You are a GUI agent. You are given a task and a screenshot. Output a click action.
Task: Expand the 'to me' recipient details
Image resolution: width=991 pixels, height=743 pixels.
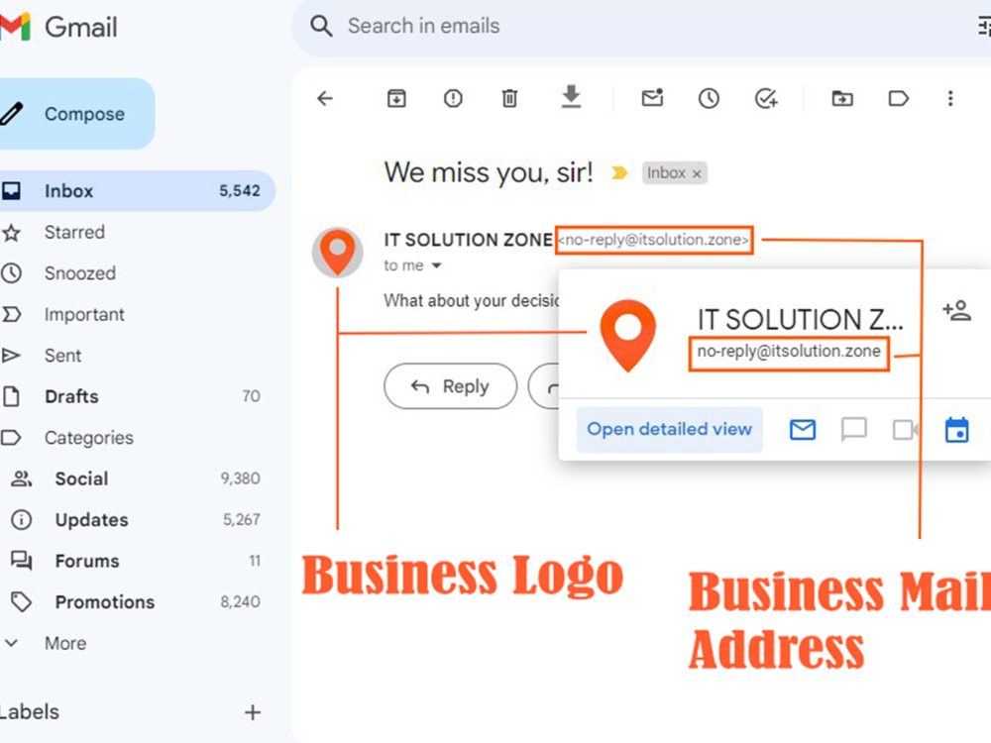(436, 265)
